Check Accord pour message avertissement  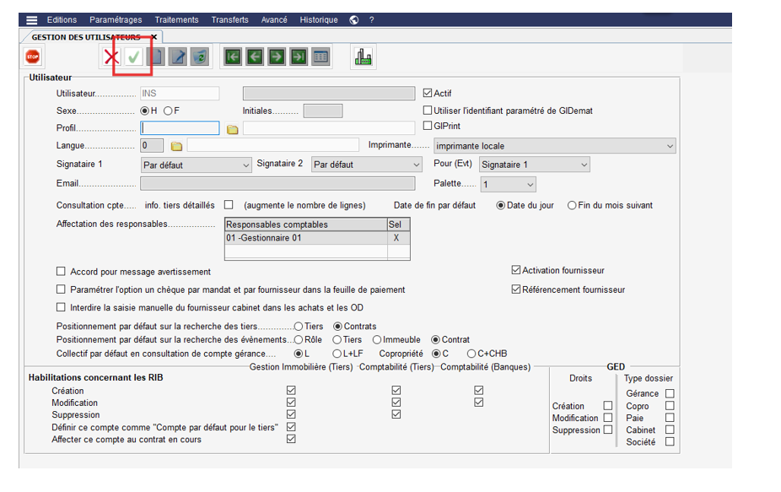61,272
